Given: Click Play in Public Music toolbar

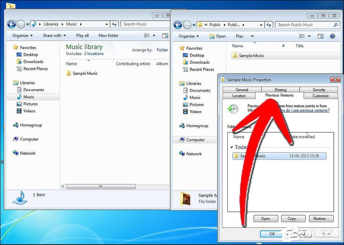Looking at the screenshot, I should pos(239,36).
